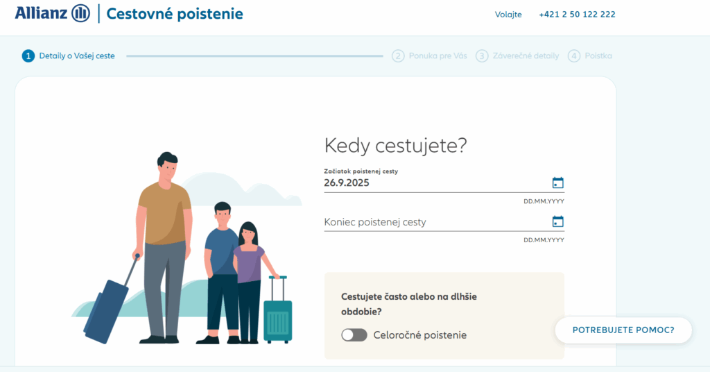Screen dimensions: 710x372
Task: Enable the Celoročné poistenie toggle
Action: click(x=354, y=335)
